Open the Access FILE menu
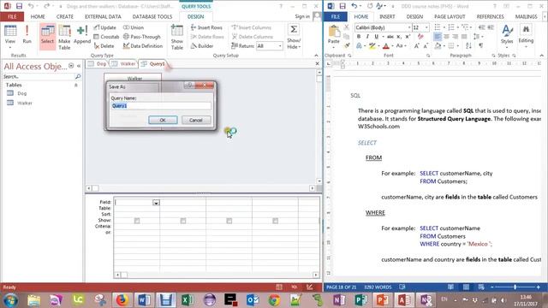 point(12,16)
